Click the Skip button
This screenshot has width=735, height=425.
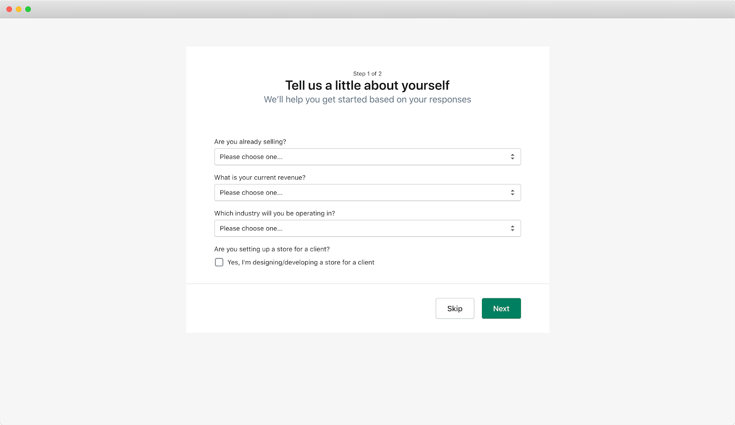click(454, 308)
